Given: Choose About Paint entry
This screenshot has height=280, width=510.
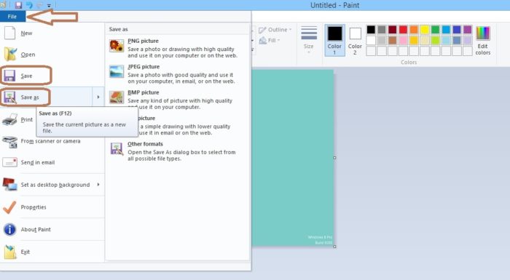Looking at the screenshot, I should coord(52,229).
